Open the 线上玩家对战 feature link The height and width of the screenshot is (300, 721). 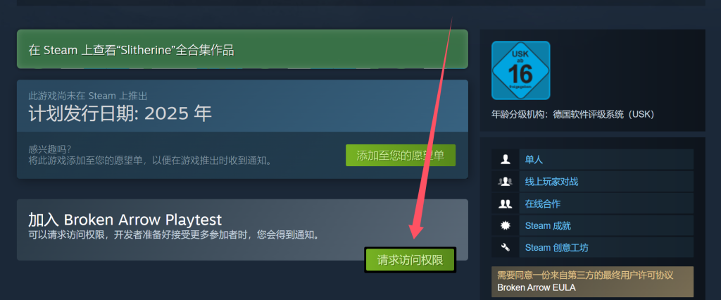[551, 182]
